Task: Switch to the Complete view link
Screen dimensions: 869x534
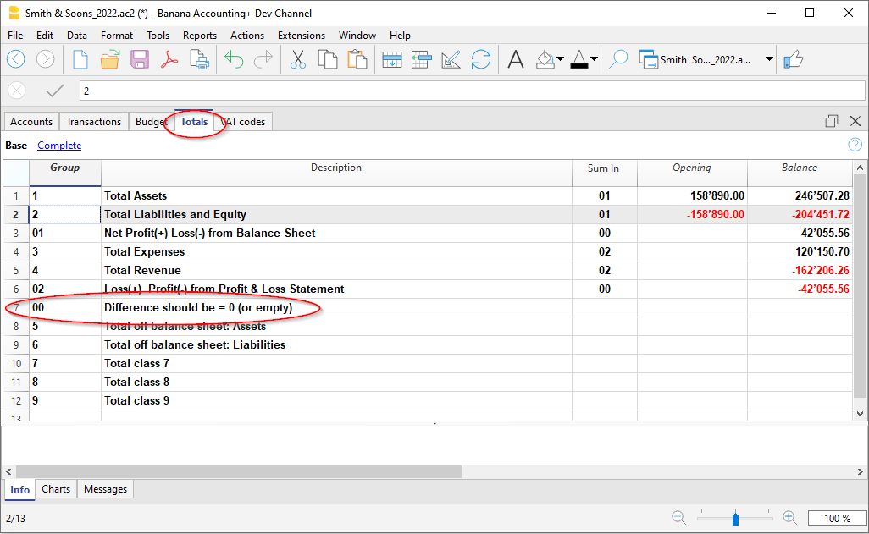Action: 59,146
